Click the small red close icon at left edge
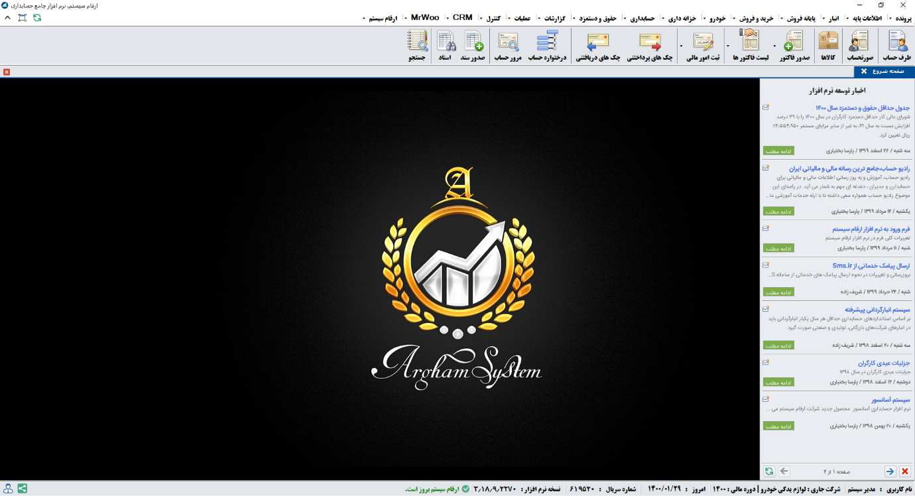The width and height of the screenshot is (915, 496). pos(7,72)
